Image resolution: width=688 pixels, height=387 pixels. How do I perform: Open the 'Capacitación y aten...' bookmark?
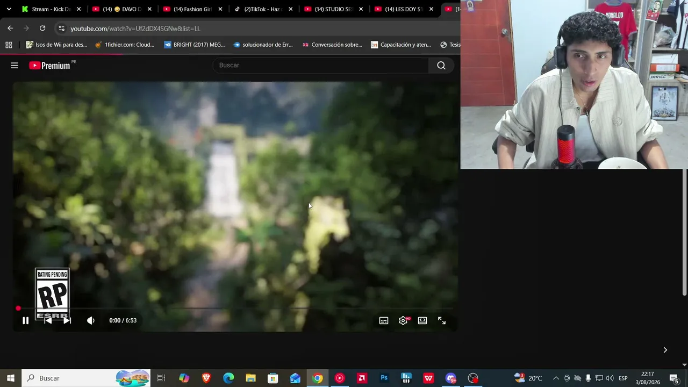coord(402,45)
